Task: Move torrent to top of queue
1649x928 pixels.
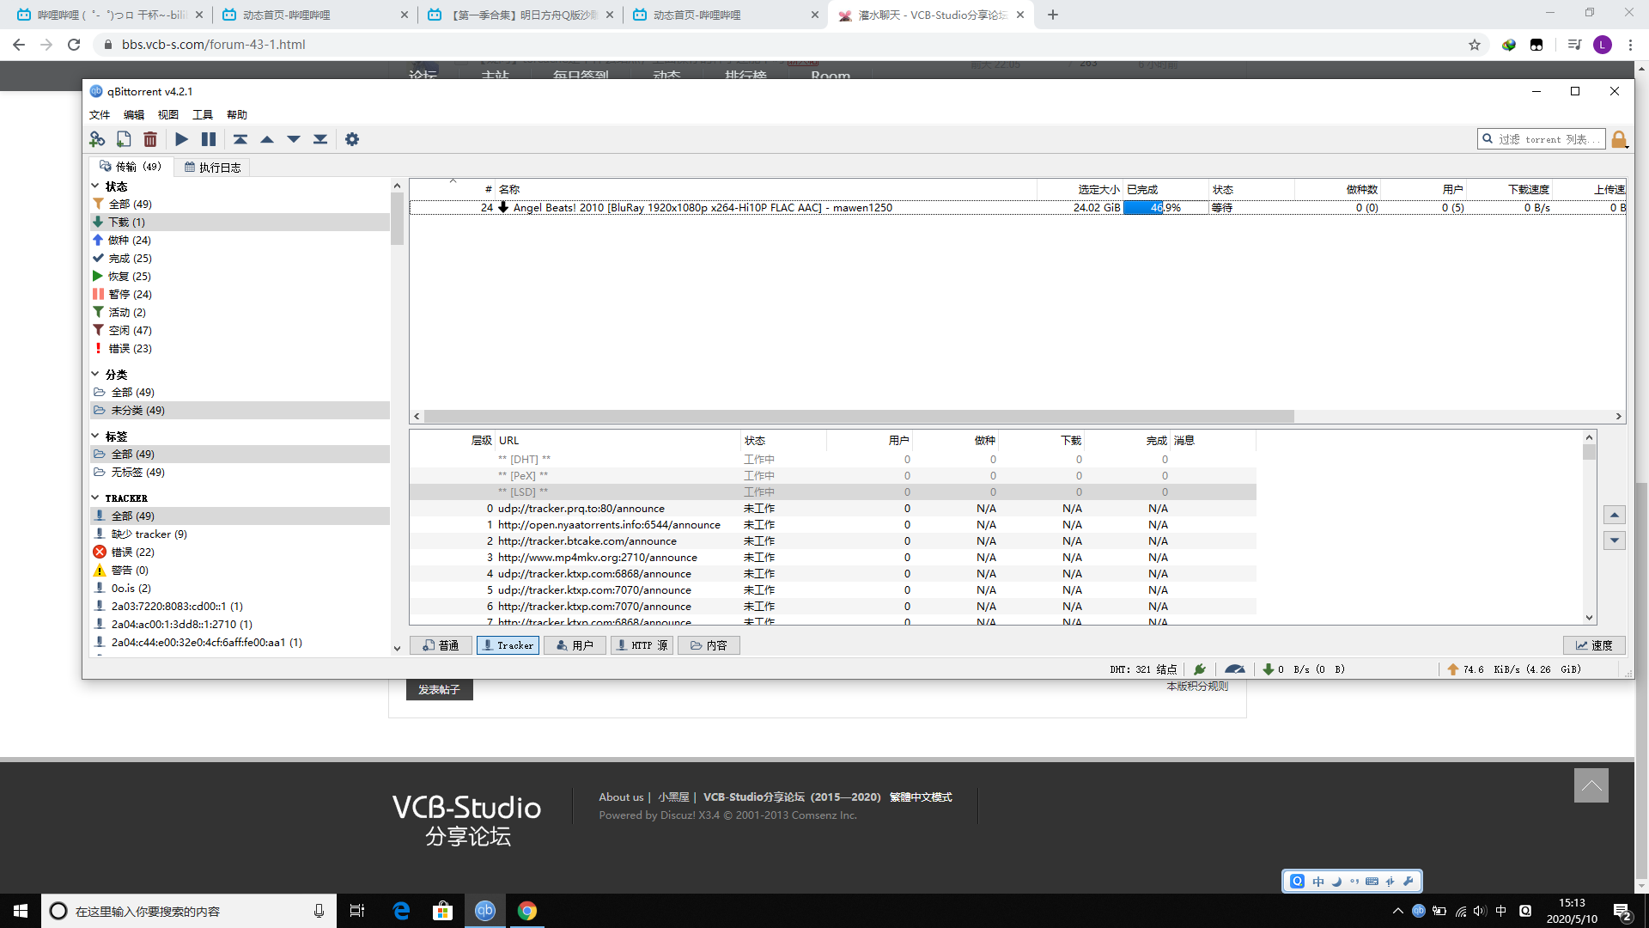Action: coord(240,139)
